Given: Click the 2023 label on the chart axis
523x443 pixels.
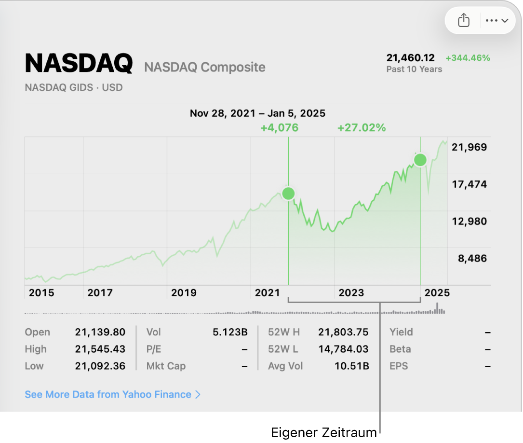Looking at the screenshot, I should [351, 292].
